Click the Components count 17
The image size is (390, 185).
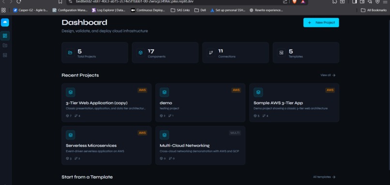(151, 51)
